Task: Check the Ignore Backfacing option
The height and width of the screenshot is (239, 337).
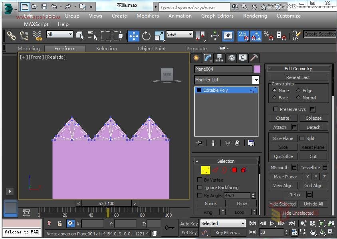Action: pyautogui.click(x=200, y=188)
